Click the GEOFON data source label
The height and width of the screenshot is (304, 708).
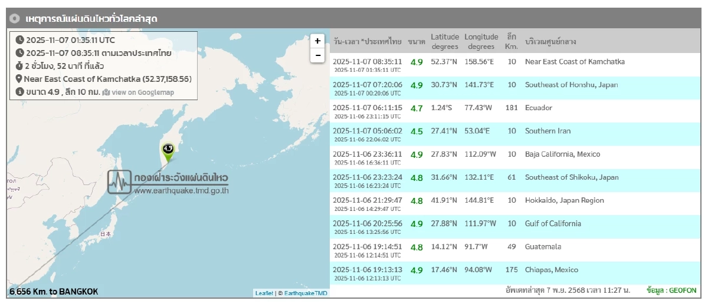tap(671, 290)
